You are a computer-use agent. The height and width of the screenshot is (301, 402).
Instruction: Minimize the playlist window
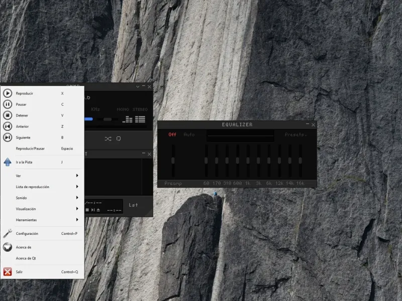(x=144, y=154)
